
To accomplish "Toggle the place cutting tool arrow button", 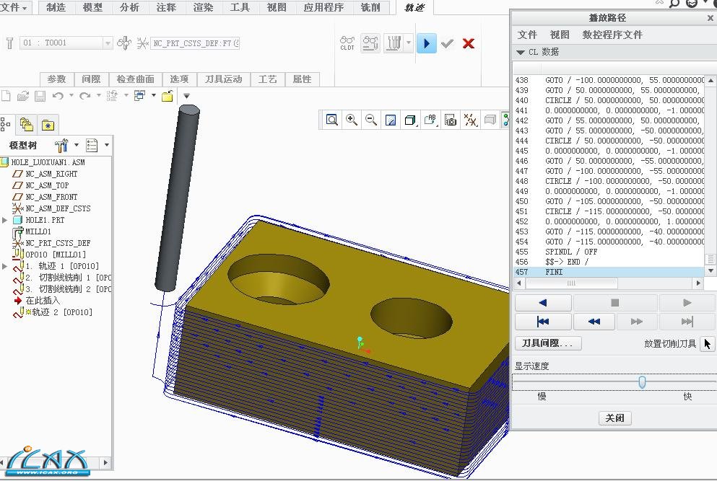I will point(708,344).
